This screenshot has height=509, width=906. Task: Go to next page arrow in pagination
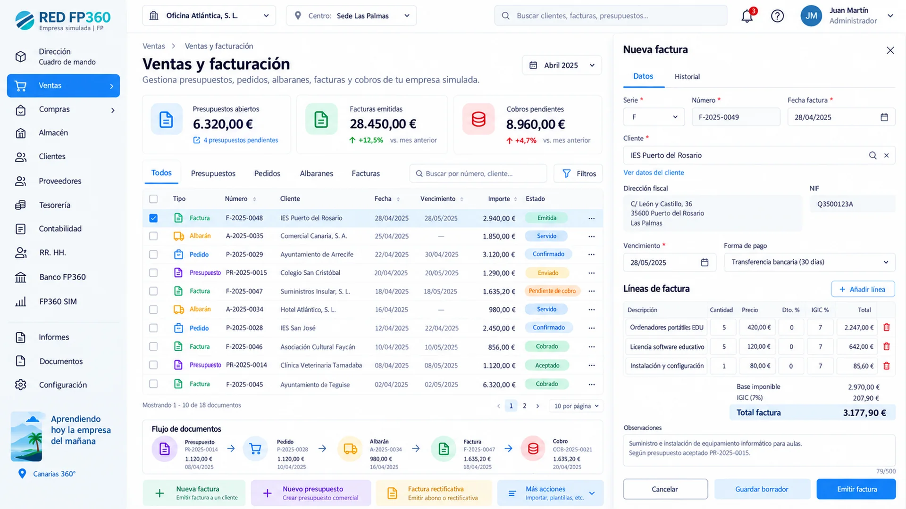(x=537, y=406)
